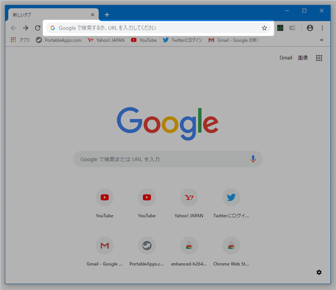
Task: Click the address bar URL field
Action: [x=158, y=28]
